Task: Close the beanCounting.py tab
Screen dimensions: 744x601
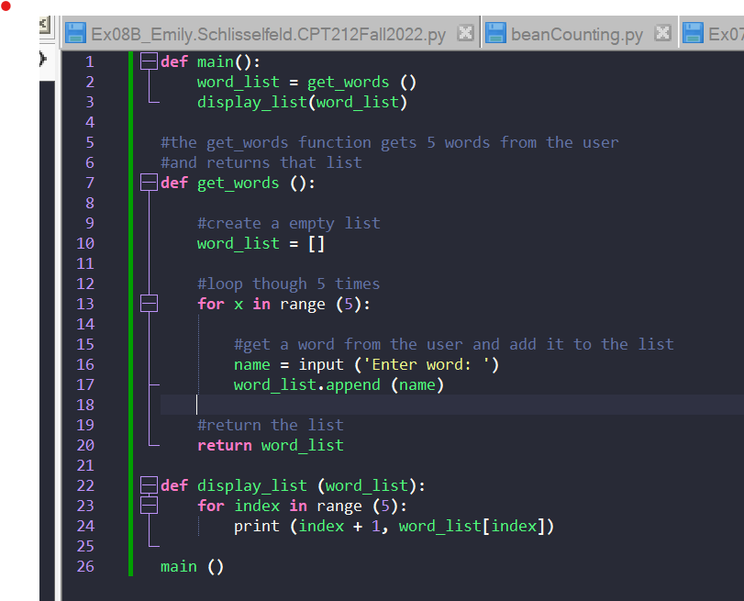Action: (x=662, y=31)
